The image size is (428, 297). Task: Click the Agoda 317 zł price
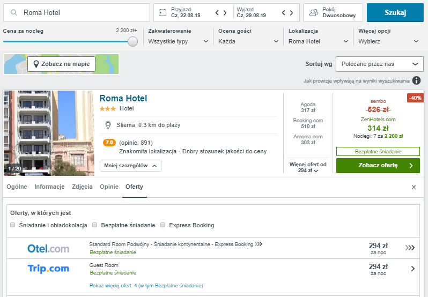[x=308, y=107]
